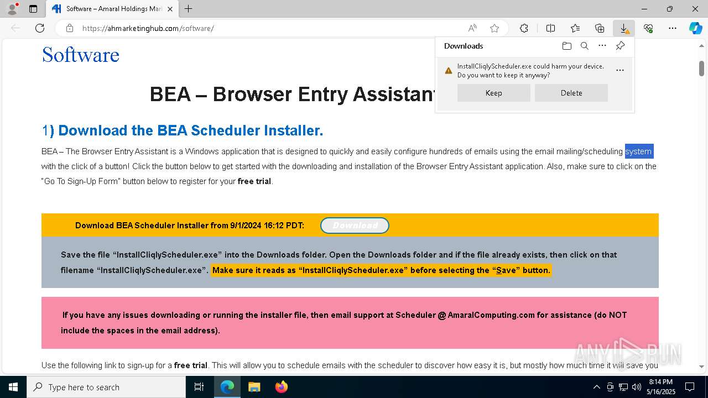Click the warning triangle icon
Viewport: 708px width, 398px height.
click(449, 71)
